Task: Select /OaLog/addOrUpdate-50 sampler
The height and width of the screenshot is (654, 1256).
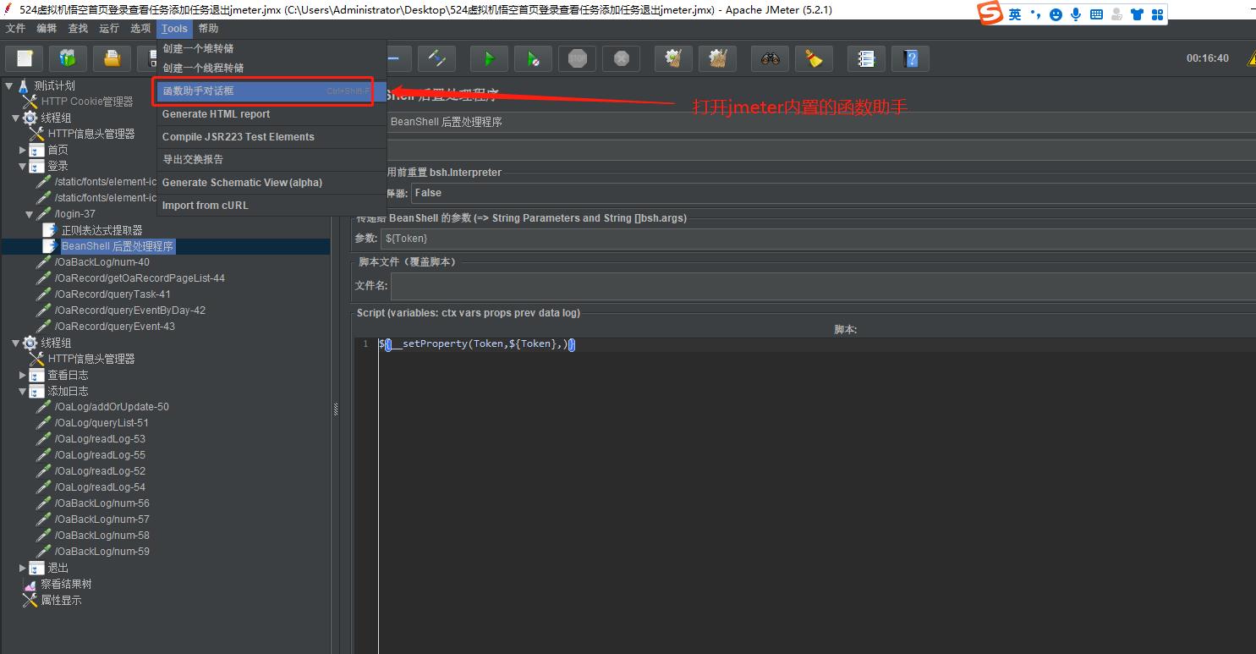Action: pos(112,407)
